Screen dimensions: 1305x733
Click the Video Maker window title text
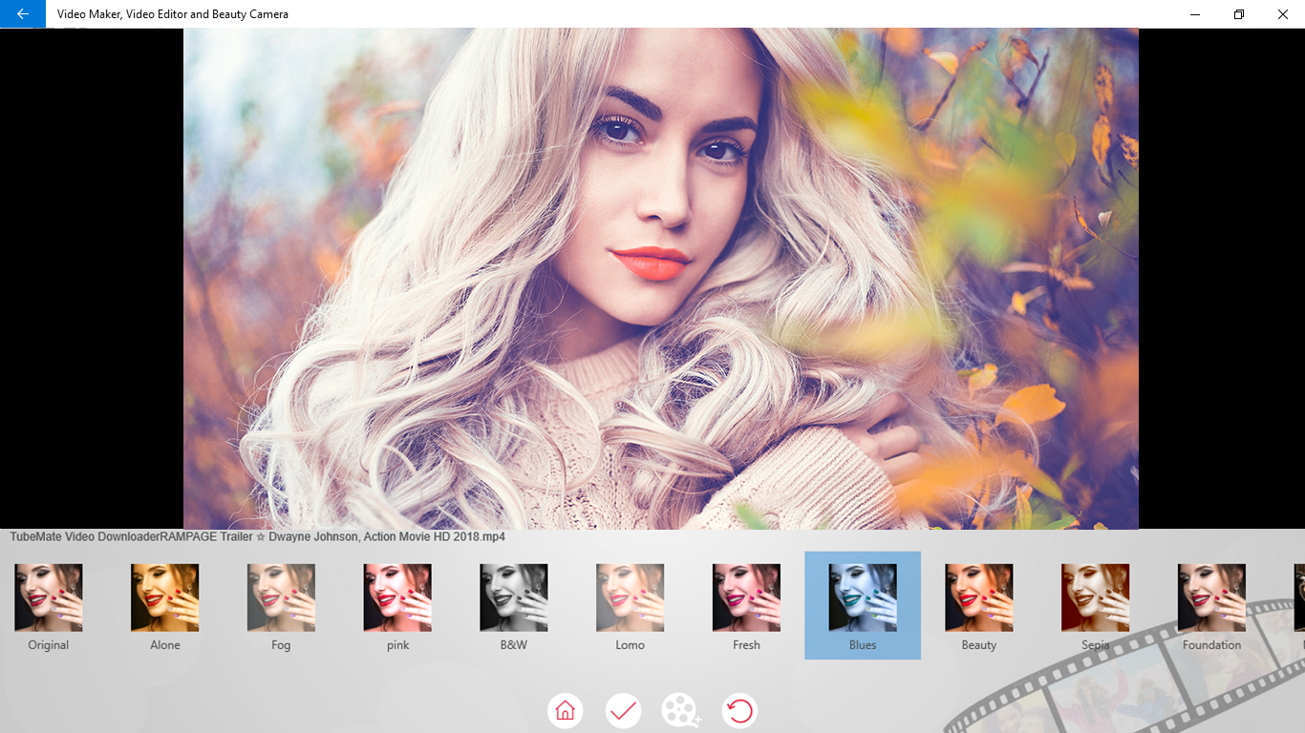click(173, 14)
